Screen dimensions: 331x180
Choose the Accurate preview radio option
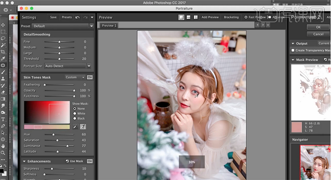(270, 17)
